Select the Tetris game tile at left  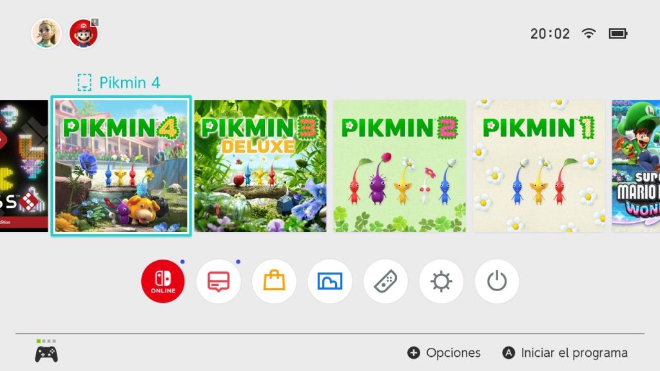click(24, 166)
